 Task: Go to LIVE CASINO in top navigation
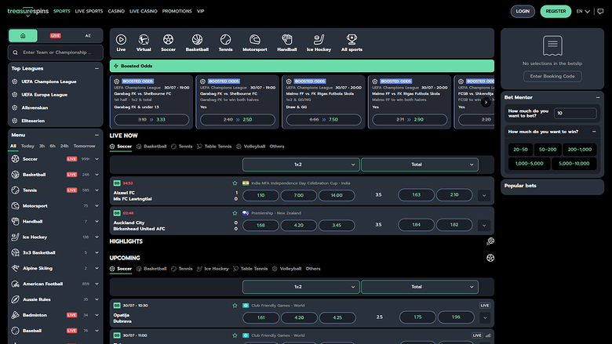tap(142, 12)
